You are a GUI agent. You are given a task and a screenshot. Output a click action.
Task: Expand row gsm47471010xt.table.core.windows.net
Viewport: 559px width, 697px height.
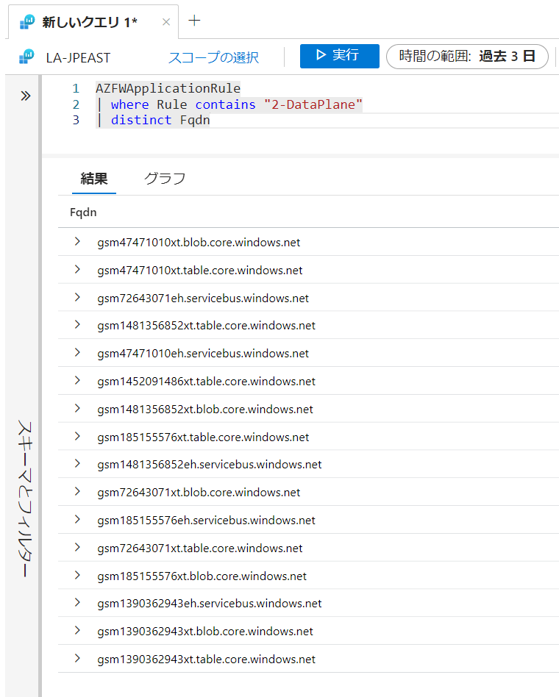click(77, 270)
